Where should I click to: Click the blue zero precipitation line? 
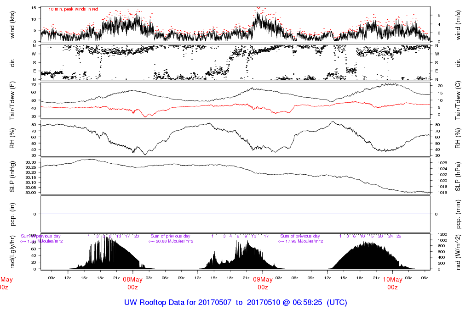pyautogui.click(x=235, y=214)
